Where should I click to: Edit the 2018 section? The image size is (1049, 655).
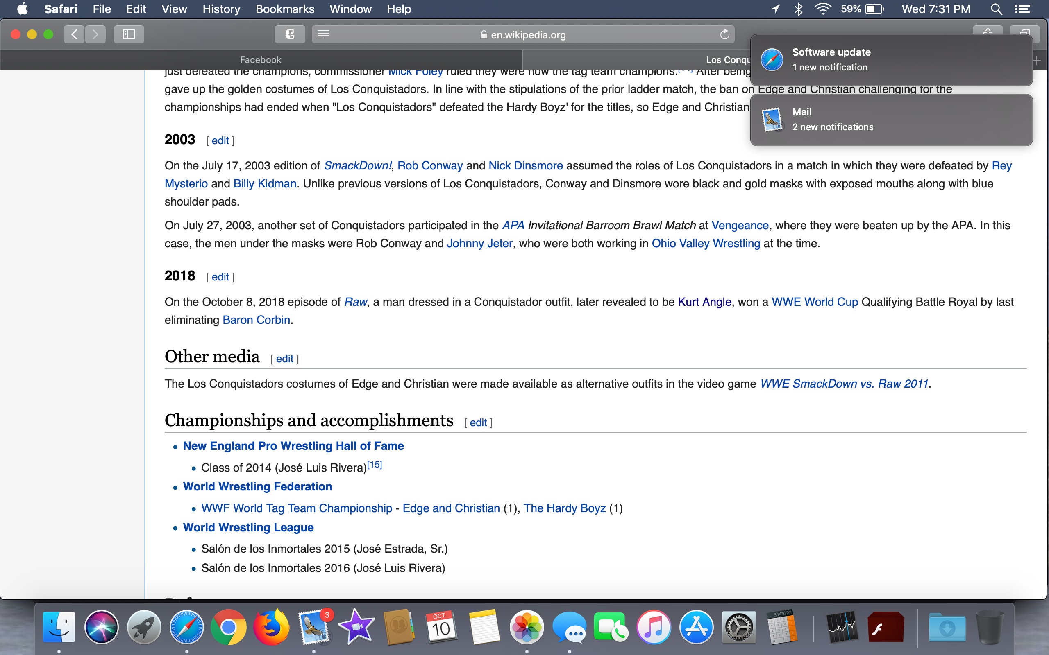coord(220,277)
